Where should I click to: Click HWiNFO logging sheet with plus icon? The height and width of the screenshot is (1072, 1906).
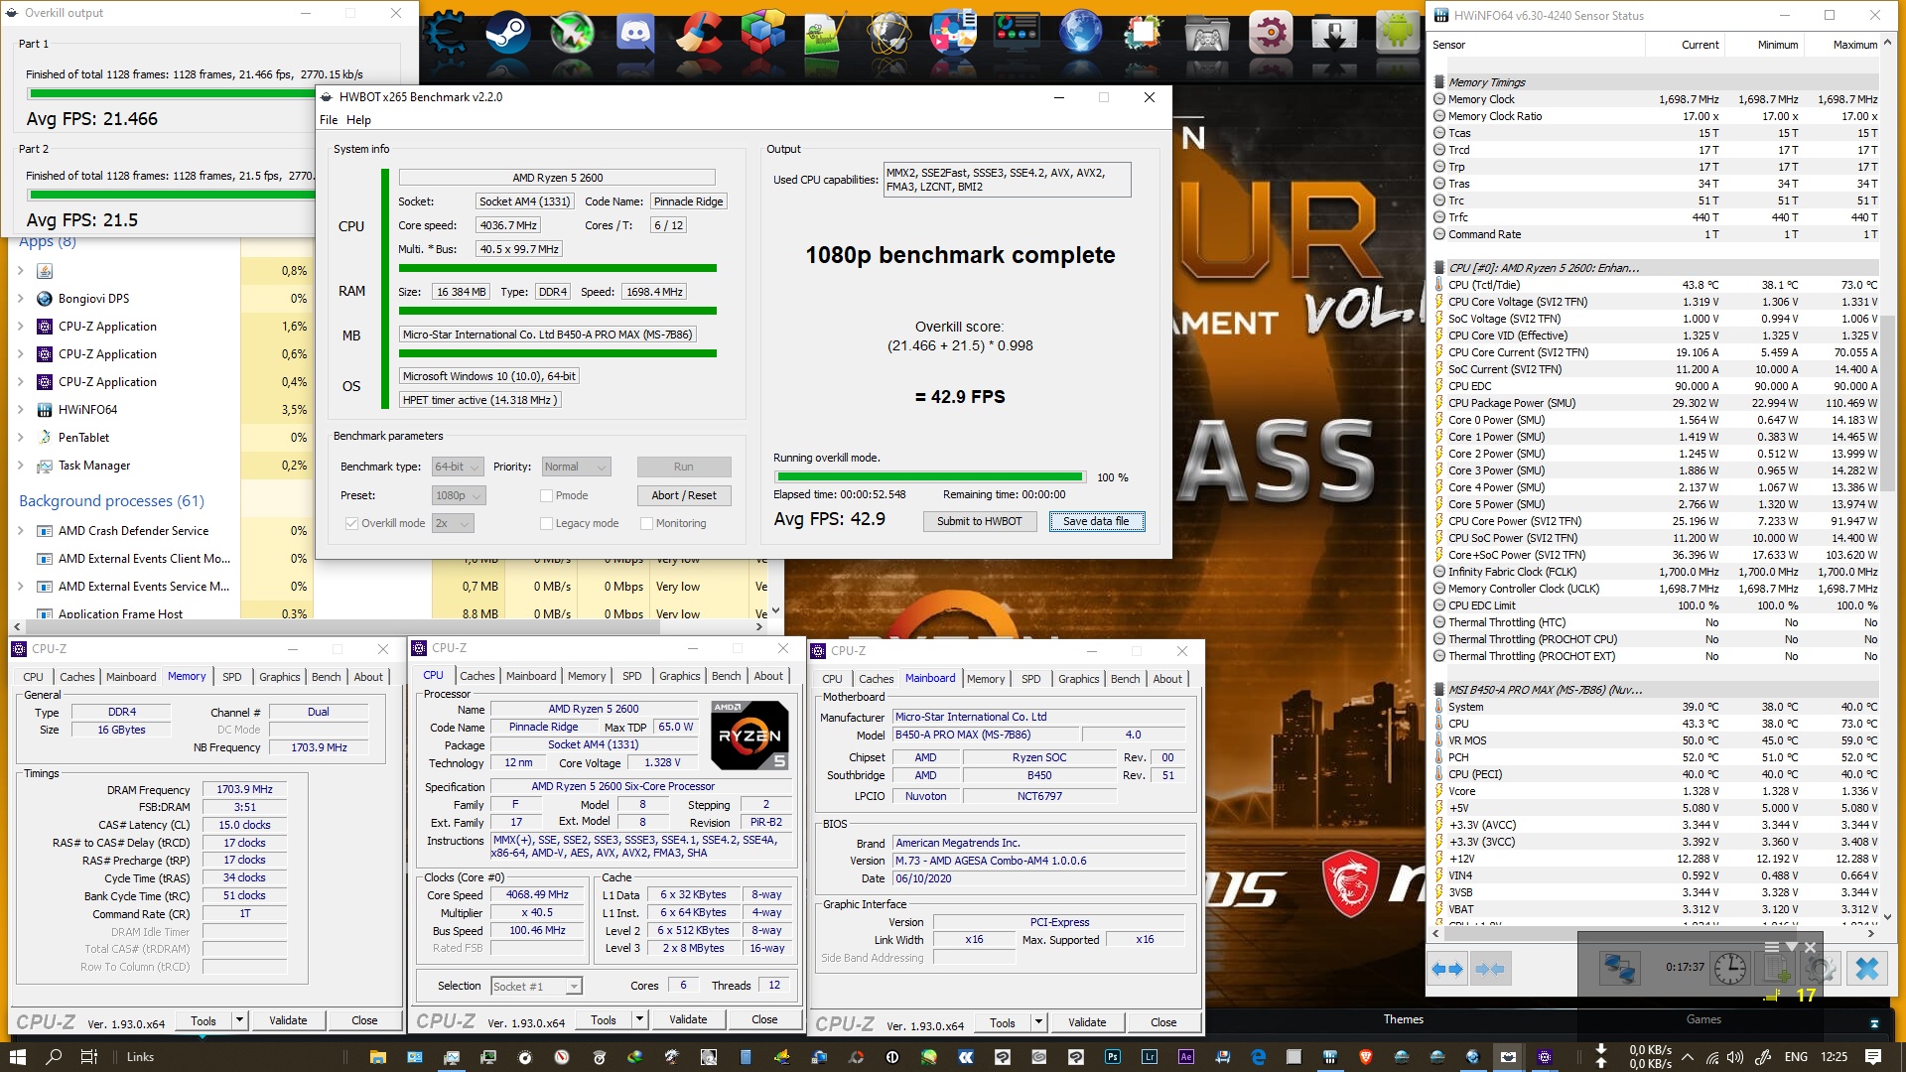pos(1775,968)
